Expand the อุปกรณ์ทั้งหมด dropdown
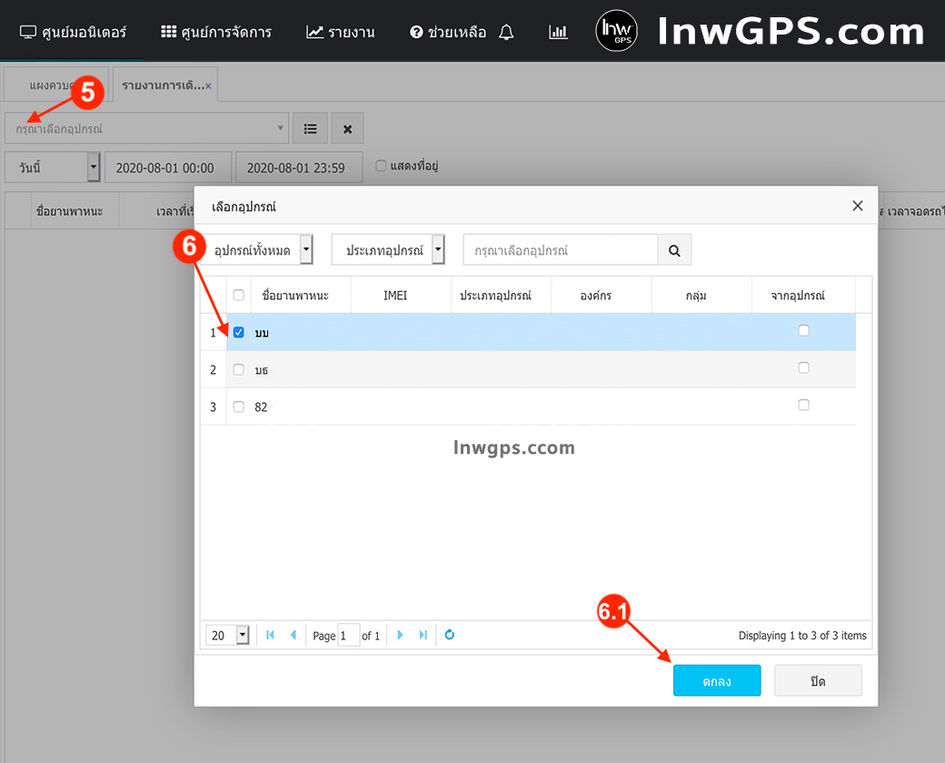Image resolution: width=945 pixels, height=763 pixels. click(306, 250)
